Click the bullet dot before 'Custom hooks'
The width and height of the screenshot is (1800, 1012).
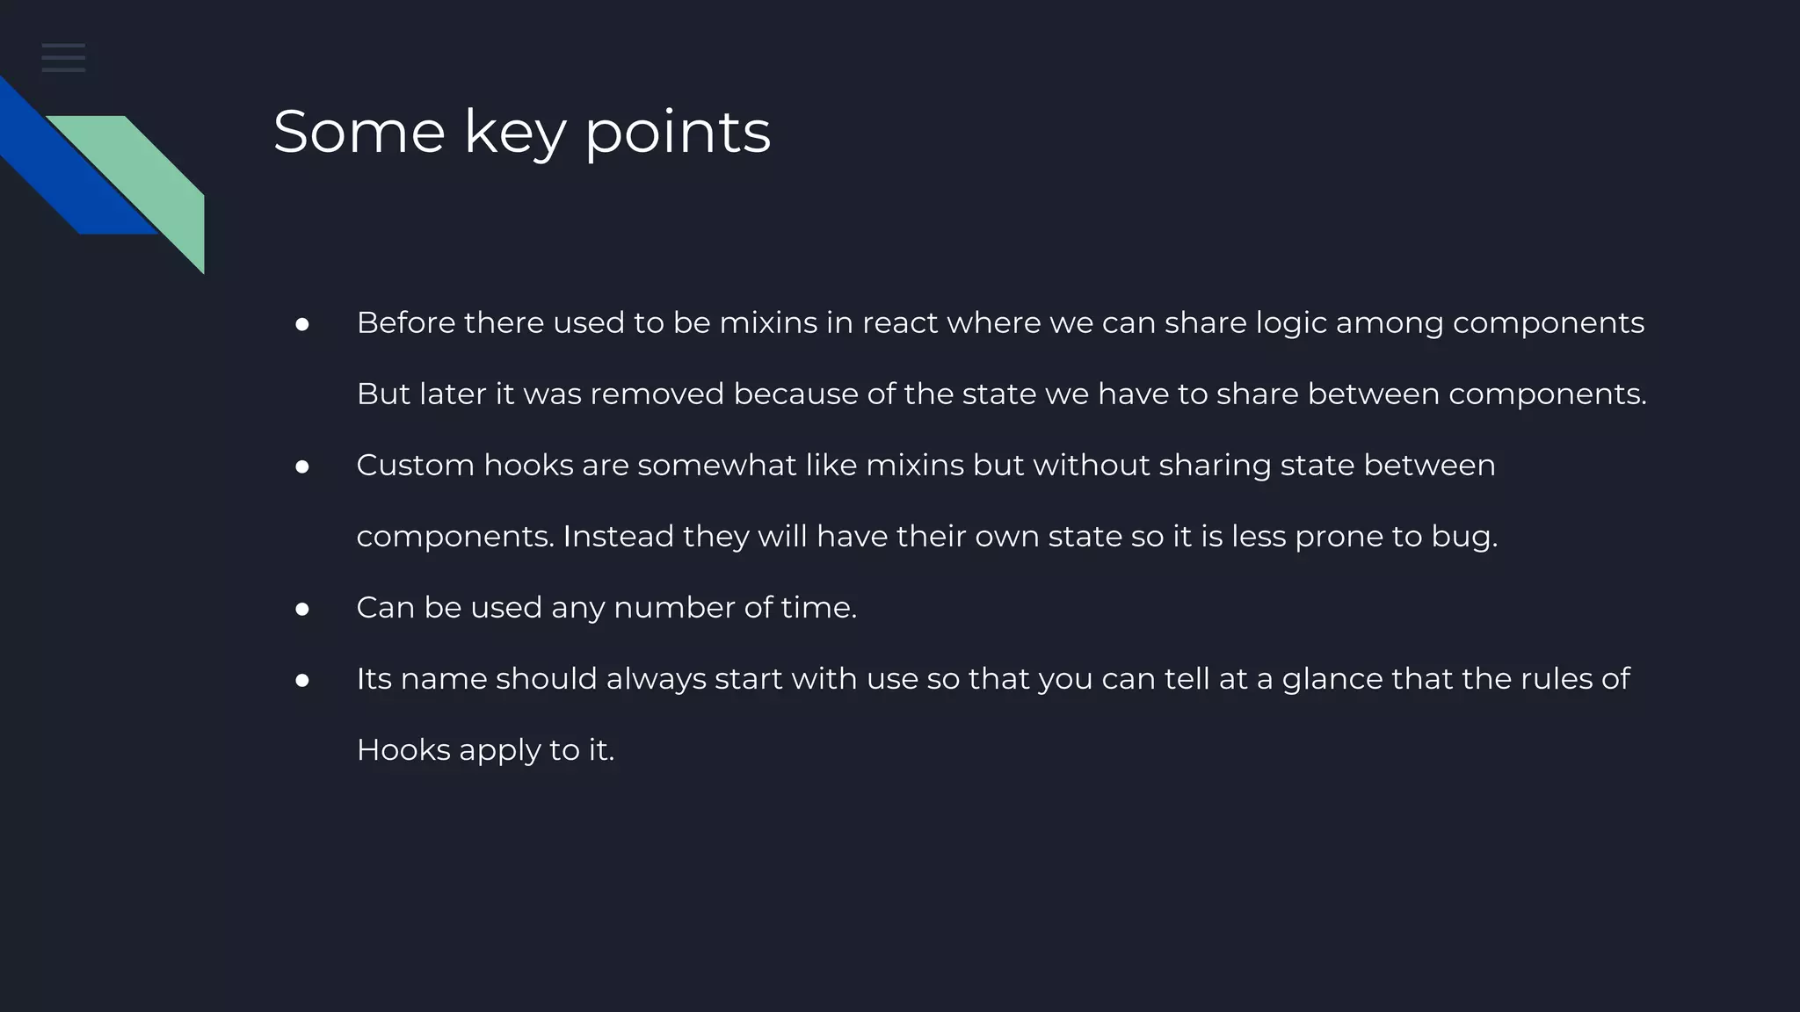click(x=302, y=466)
